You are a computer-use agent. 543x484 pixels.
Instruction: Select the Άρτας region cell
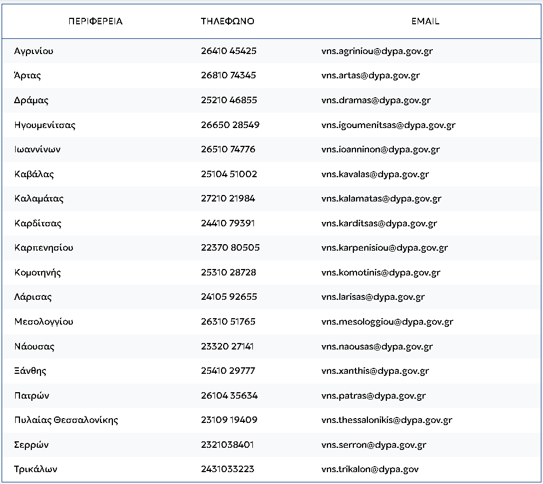(x=28, y=75)
